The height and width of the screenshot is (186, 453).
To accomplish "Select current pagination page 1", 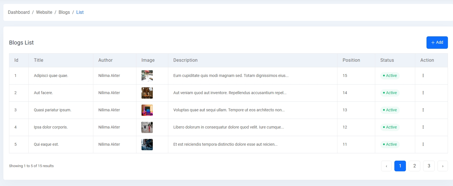I will pyautogui.click(x=400, y=166).
